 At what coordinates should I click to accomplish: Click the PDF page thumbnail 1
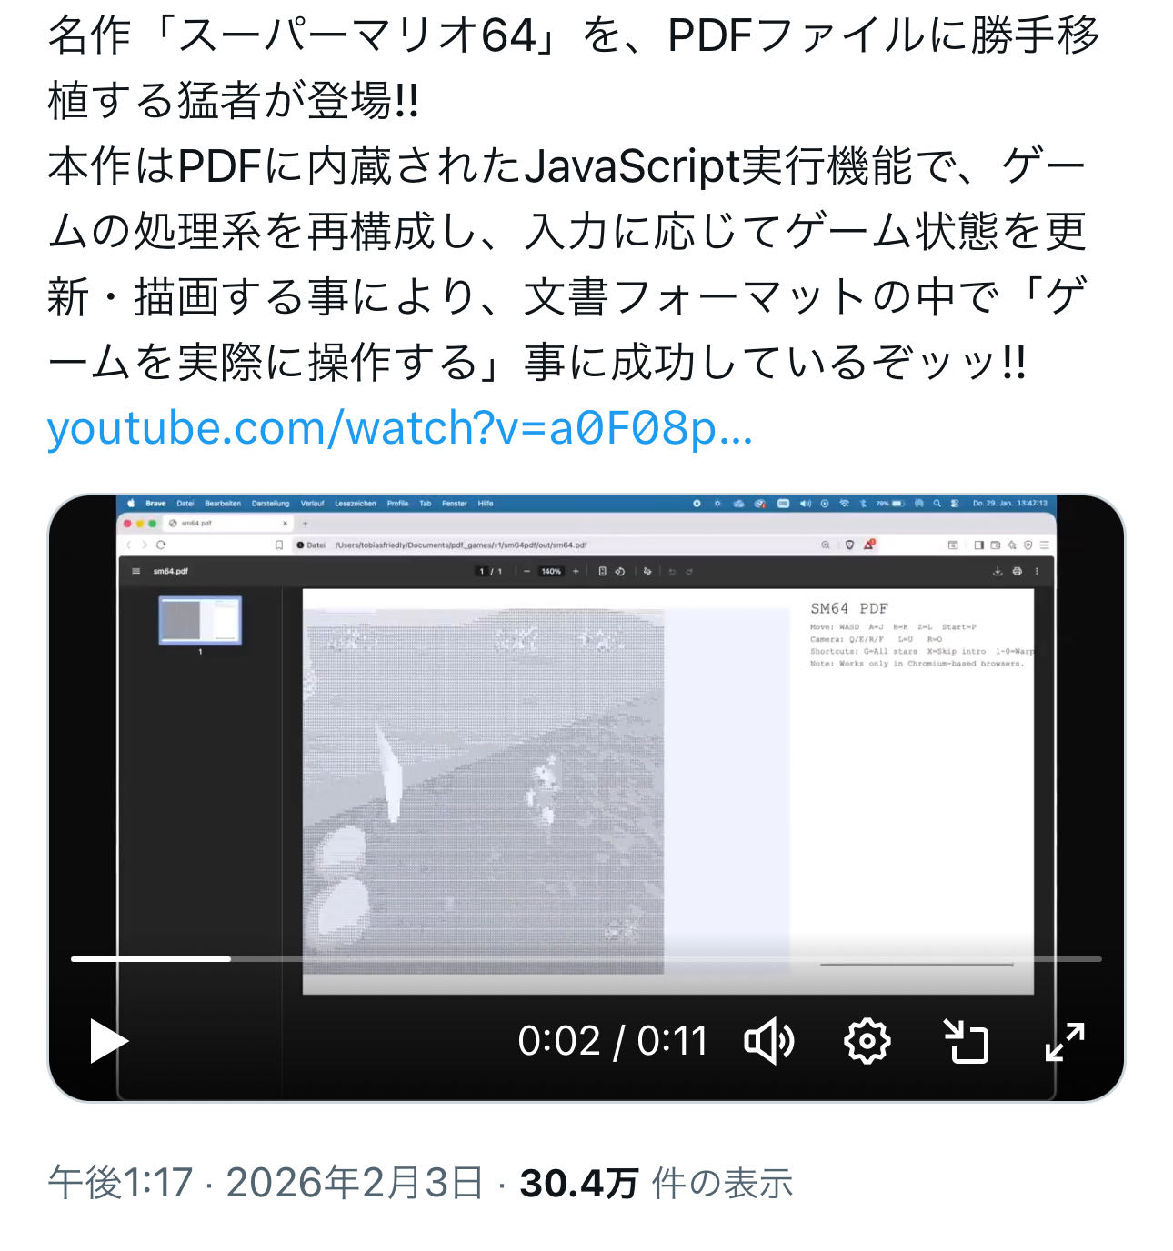(x=200, y=620)
